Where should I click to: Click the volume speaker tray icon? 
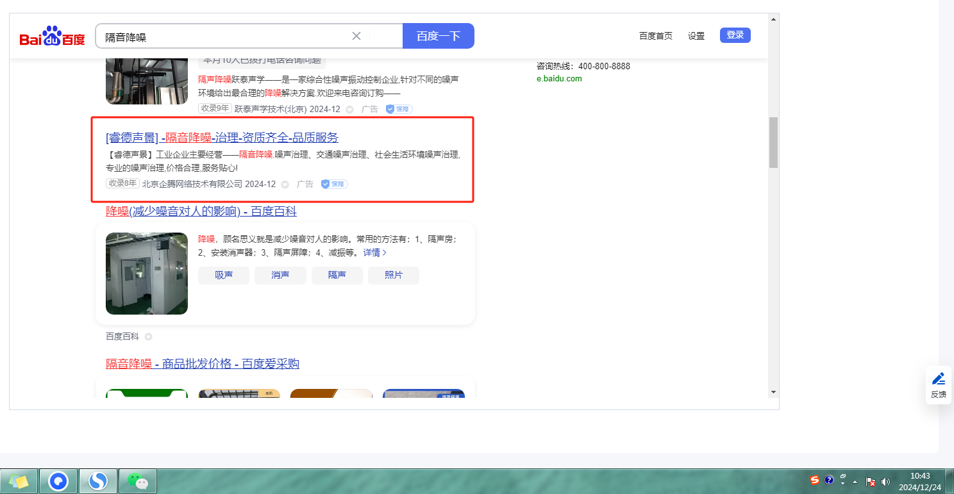[885, 481]
